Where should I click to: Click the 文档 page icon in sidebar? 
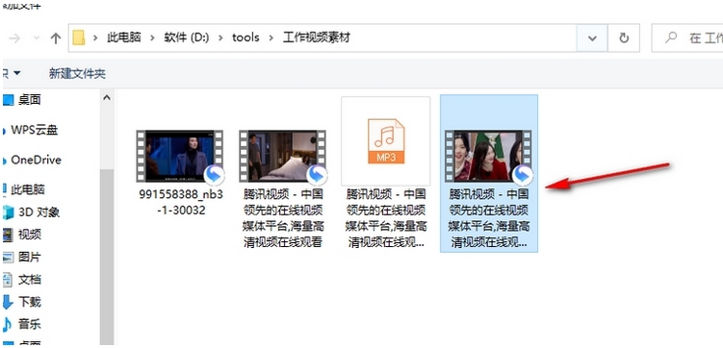point(8,280)
